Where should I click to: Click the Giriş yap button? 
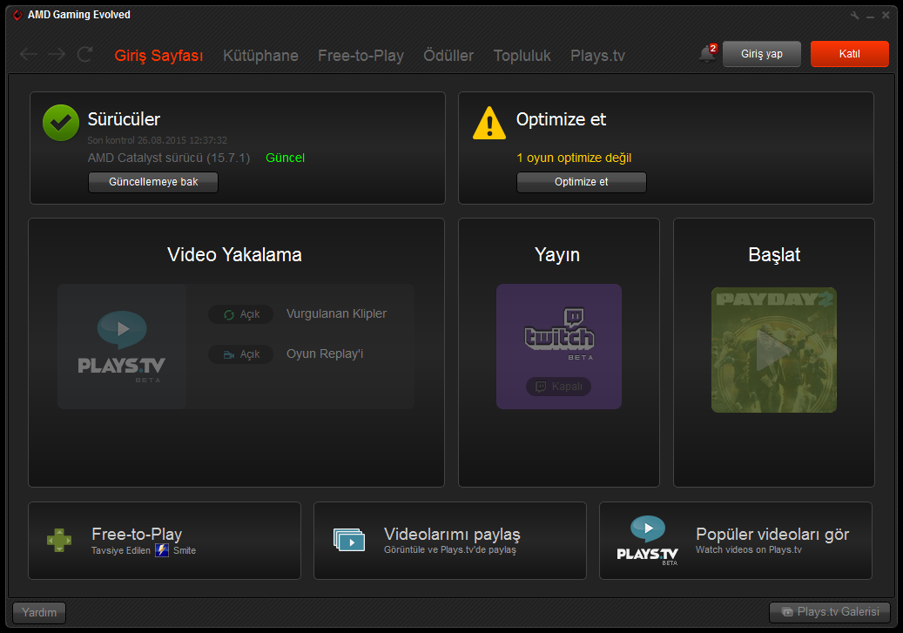[x=762, y=54]
